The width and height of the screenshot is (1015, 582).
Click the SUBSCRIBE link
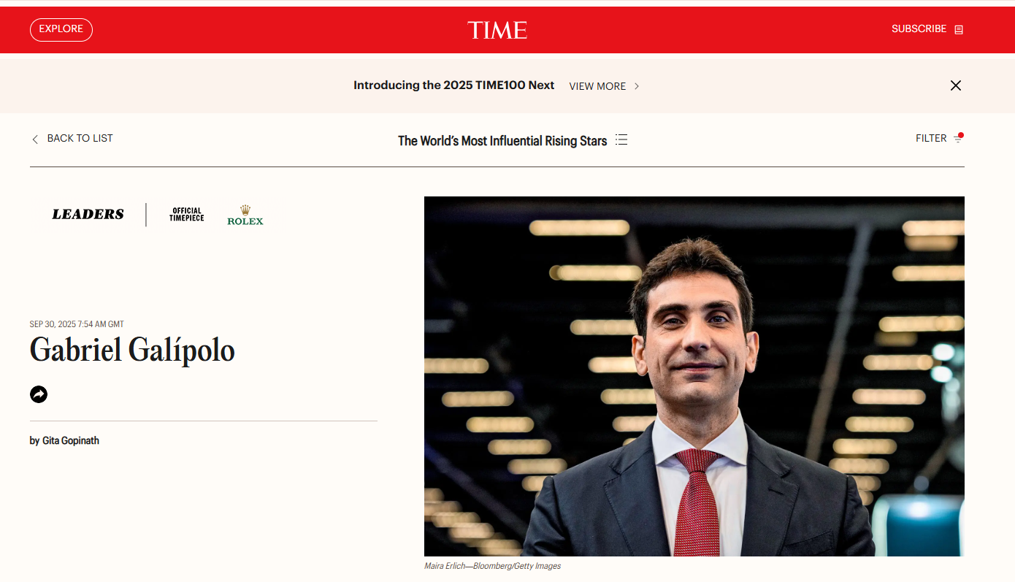pyautogui.click(x=919, y=29)
